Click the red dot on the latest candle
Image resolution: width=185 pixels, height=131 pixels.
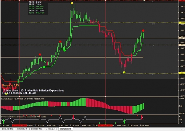[x=143, y=31]
